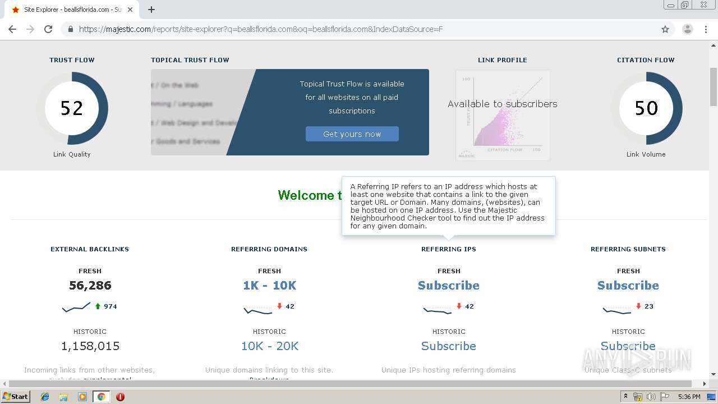
Task: Bookmark this page with the star icon
Action: pos(665,29)
